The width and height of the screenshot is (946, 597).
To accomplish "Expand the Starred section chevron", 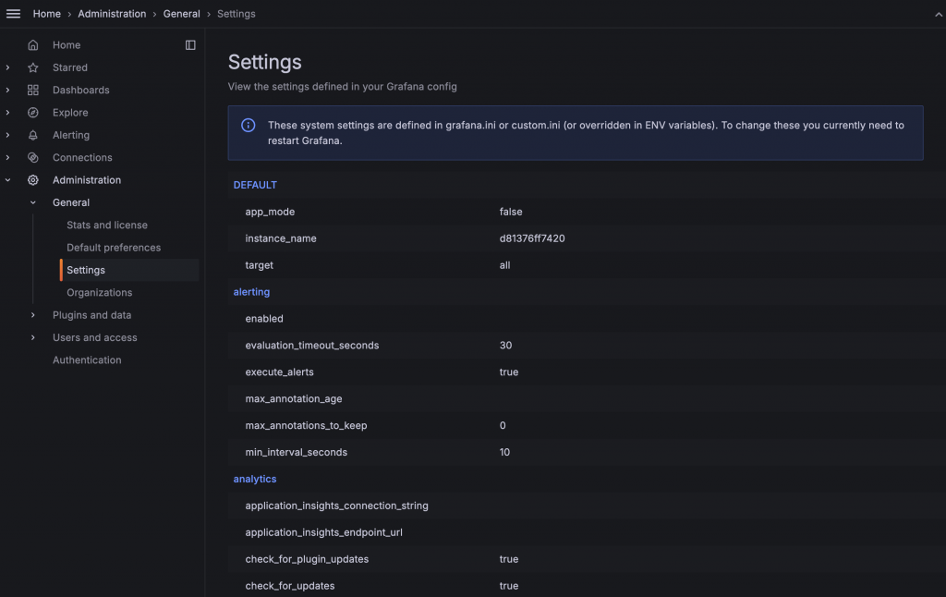I will point(8,67).
